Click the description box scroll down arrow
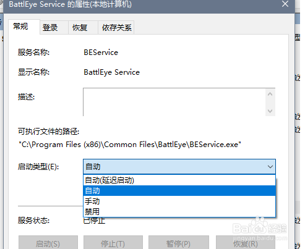305x249 pixels. tap(270, 111)
